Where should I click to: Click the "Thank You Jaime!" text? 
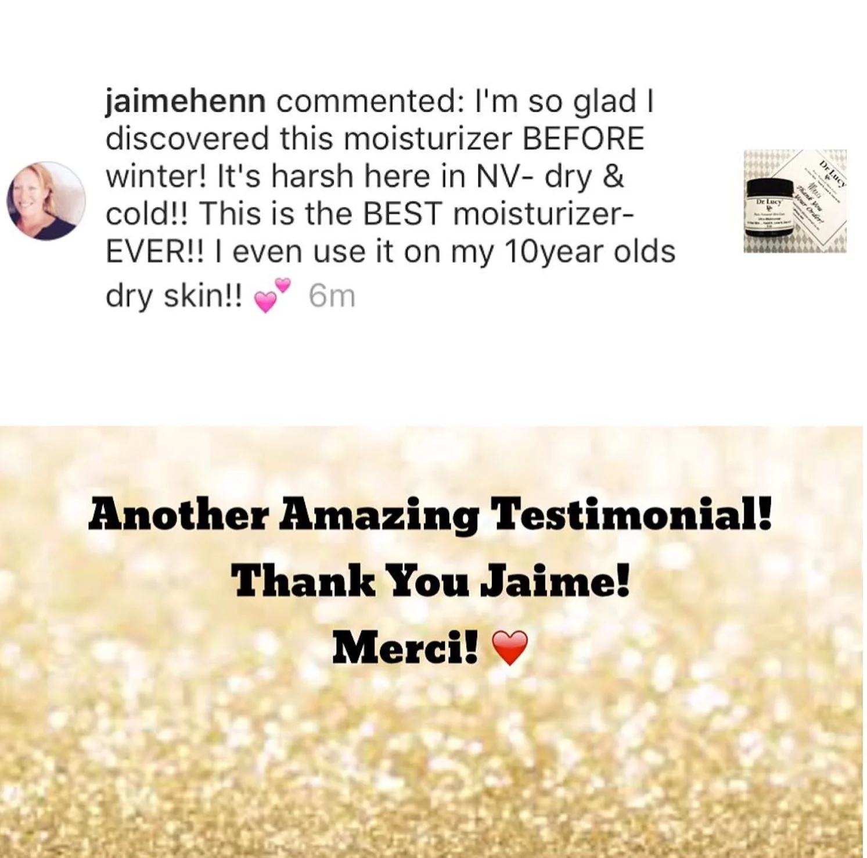pos(430,582)
